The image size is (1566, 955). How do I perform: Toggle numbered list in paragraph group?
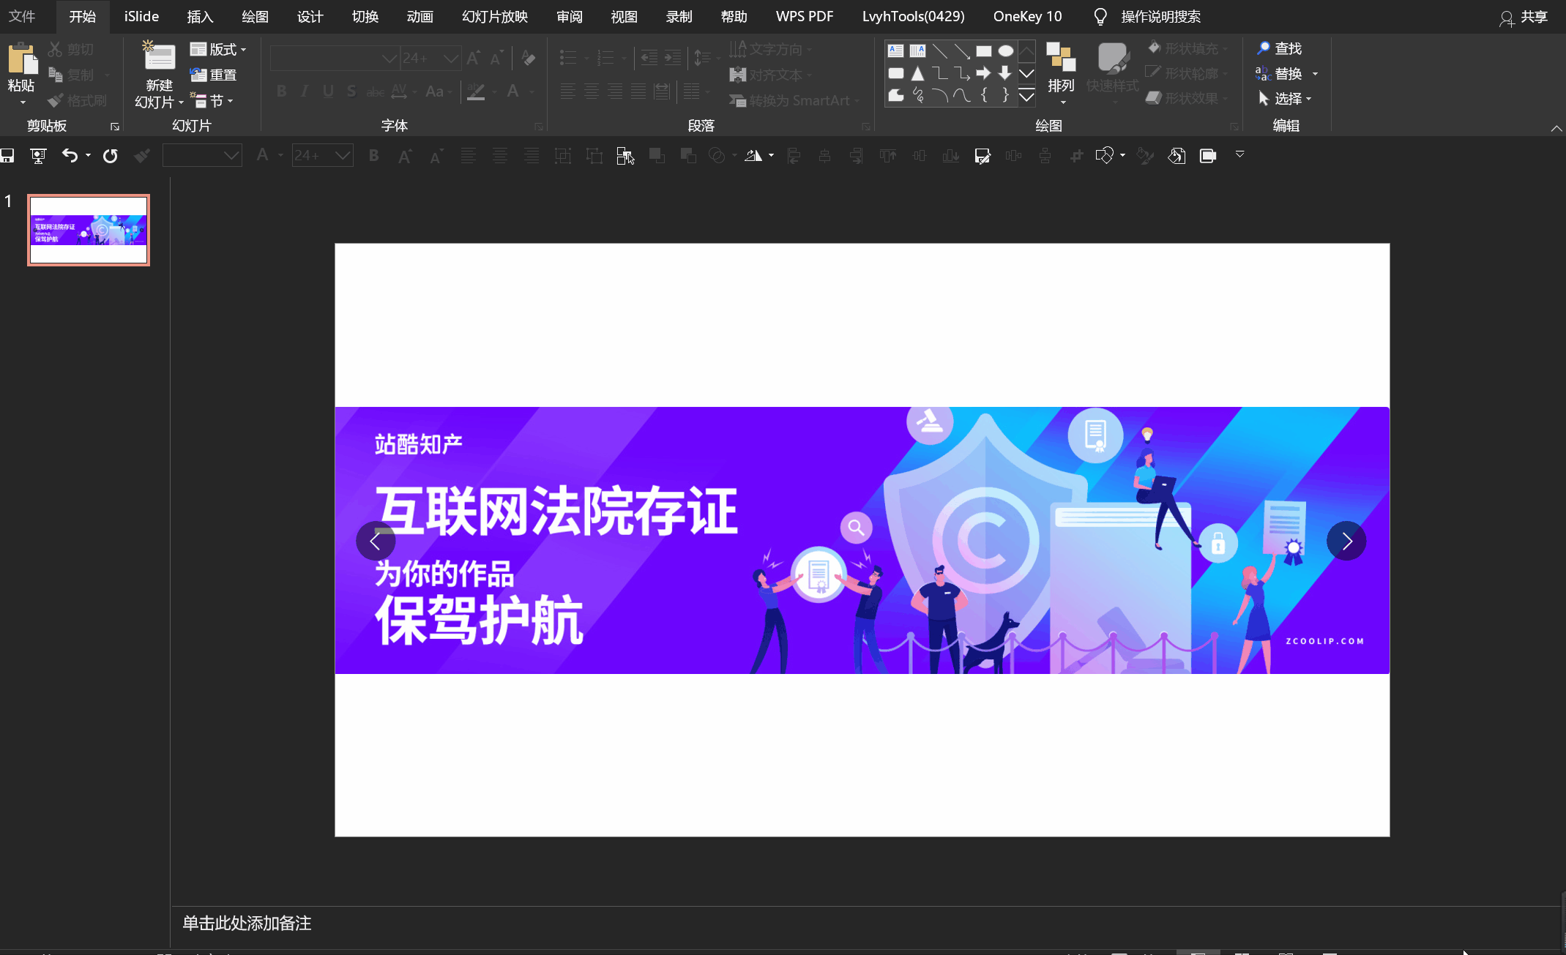tap(605, 57)
